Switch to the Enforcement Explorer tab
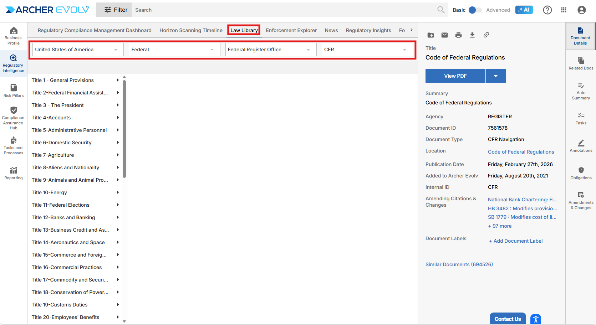The width and height of the screenshot is (596, 325). click(x=291, y=30)
